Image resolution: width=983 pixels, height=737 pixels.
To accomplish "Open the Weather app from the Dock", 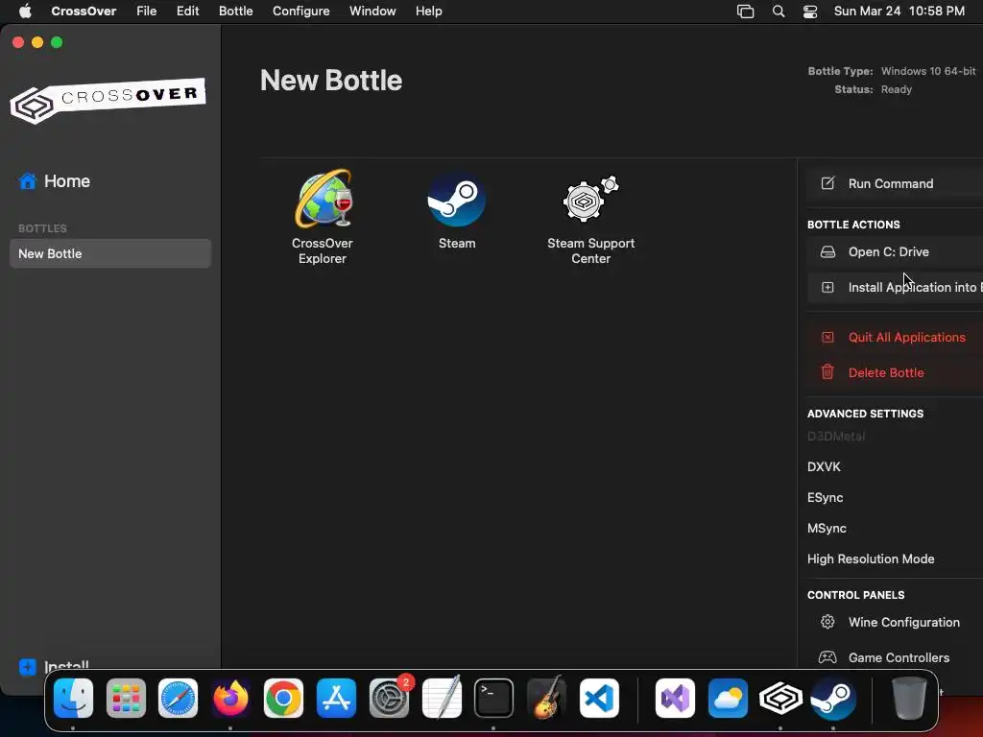I will [728, 699].
